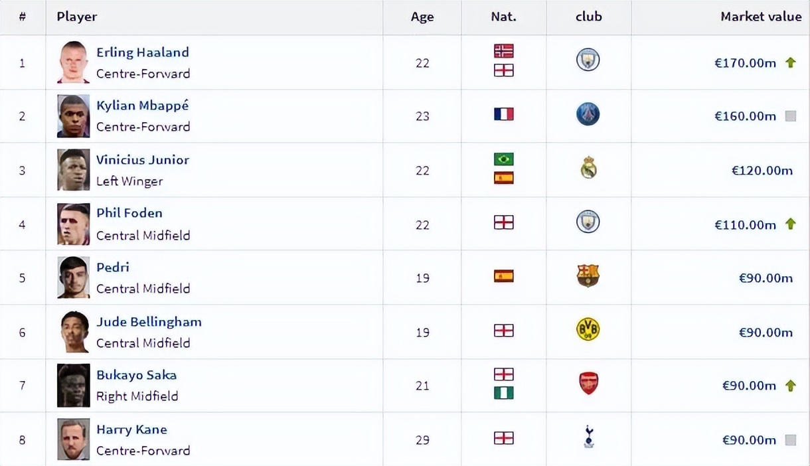Click Harry Kane's portrait thumbnail
Screen dimensions: 810x466
[x=73, y=439]
